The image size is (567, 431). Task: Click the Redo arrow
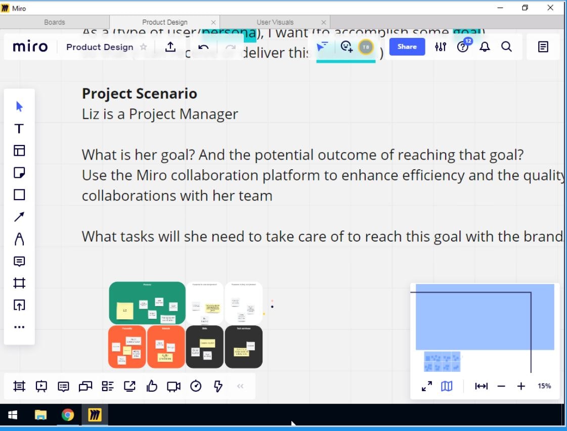pyautogui.click(x=230, y=47)
